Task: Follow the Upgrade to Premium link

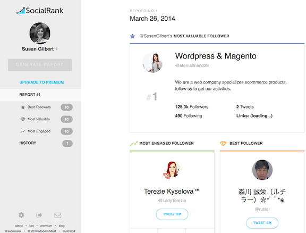Action: tap(41, 82)
